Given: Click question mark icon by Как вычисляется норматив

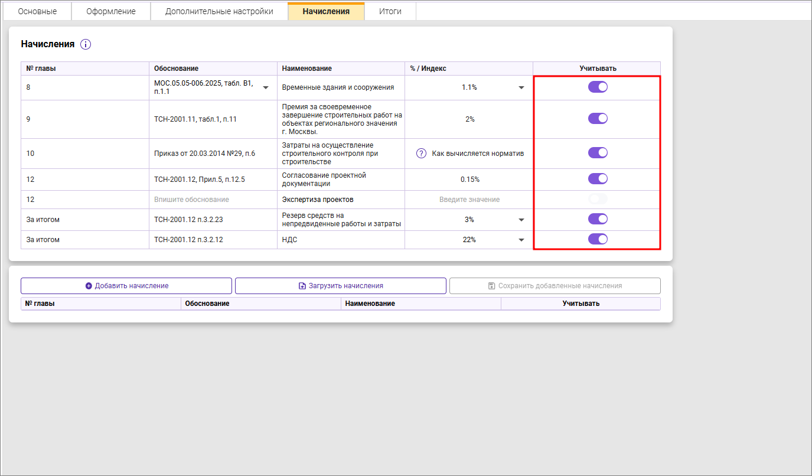Looking at the screenshot, I should click(x=421, y=154).
